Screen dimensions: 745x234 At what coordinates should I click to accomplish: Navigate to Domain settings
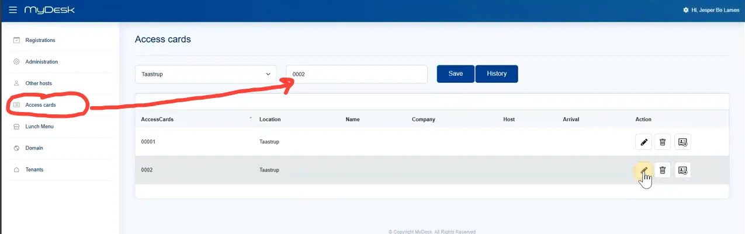[x=34, y=148]
